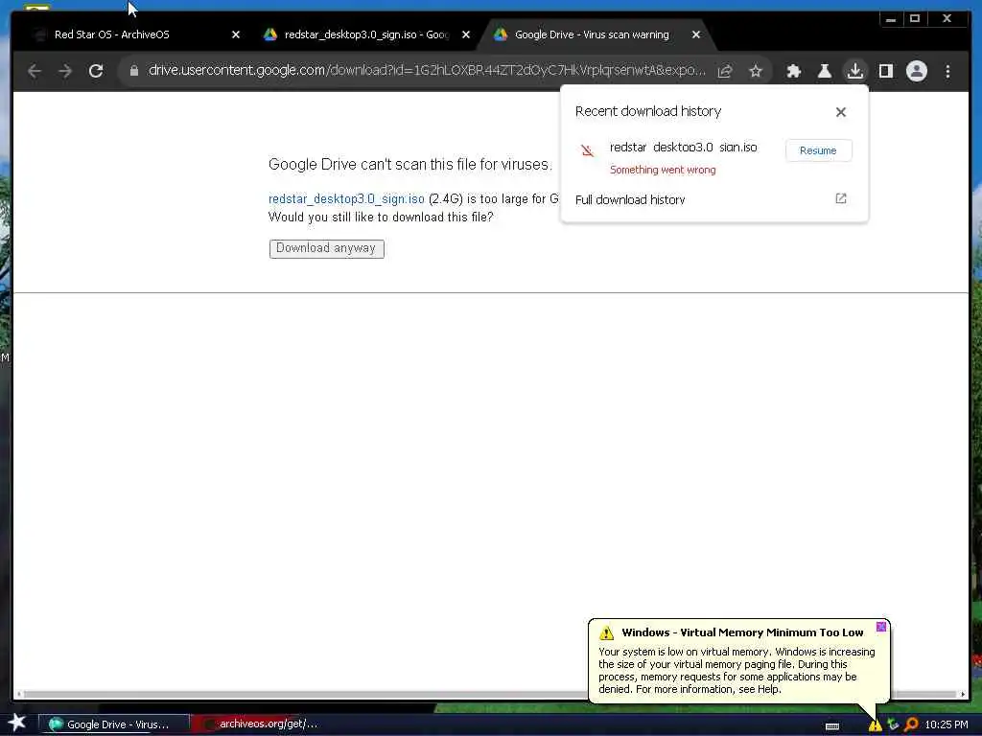Click the Virtual Memory warning balloon text

tap(736, 670)
